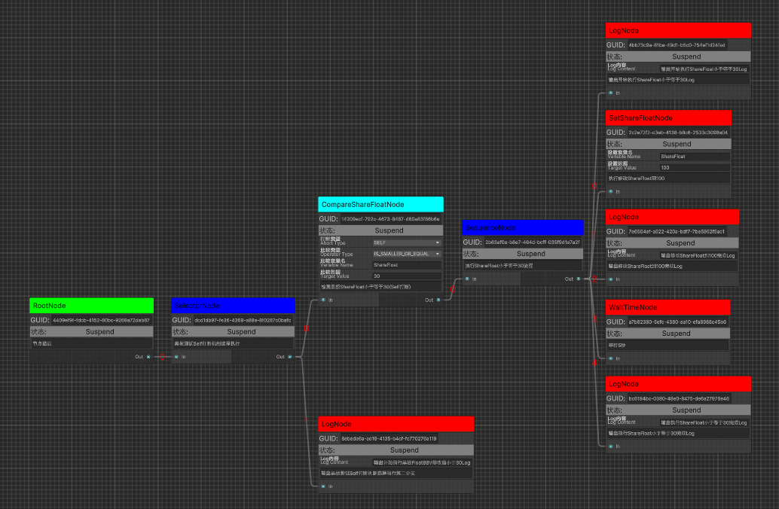The width and height of the screenshot is (779, 509).
Task: Click the RootNode Out port circle
Action: click(148, 357)
